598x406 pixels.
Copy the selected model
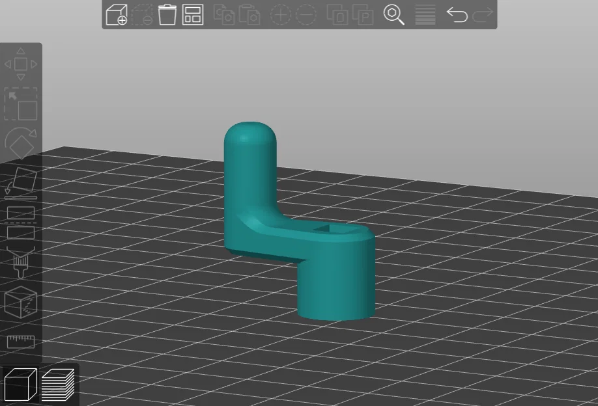(x=225, y=14)
